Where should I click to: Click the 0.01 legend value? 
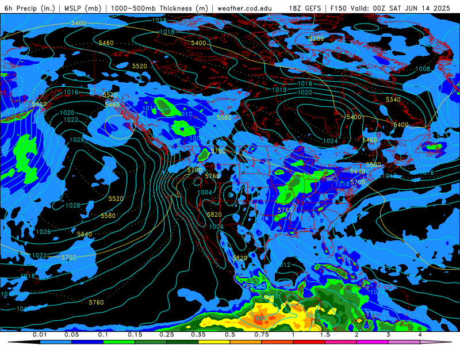tap(40, 335)
